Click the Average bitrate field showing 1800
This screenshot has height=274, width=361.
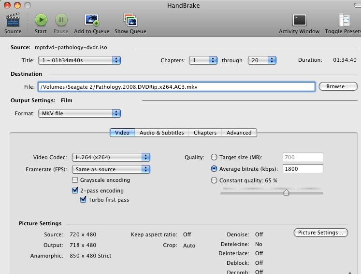(303, 169)
